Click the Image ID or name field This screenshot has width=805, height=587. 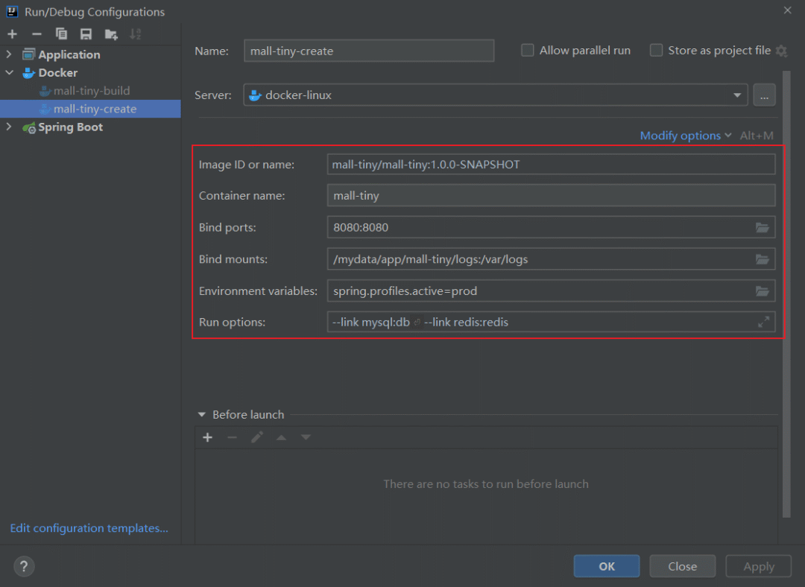[x=551, y=164]
